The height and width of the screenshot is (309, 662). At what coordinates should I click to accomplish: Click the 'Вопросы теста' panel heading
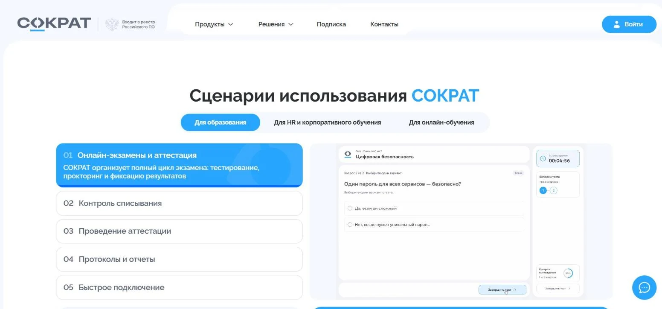click(549, 177)
